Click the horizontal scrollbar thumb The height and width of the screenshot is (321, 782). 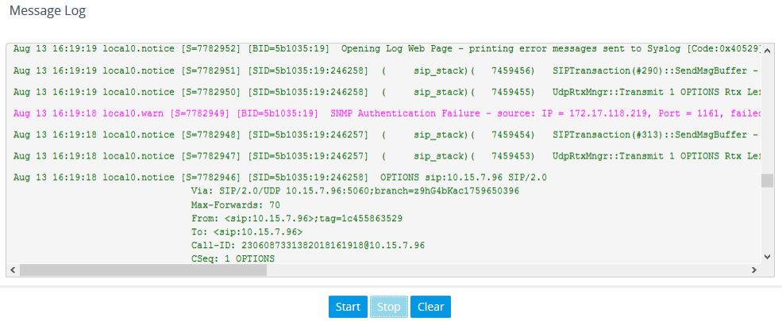(143, 270)
